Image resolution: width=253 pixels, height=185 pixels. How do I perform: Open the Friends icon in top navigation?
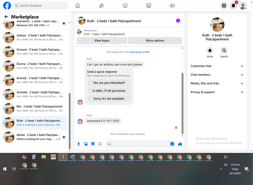point(101,6)
